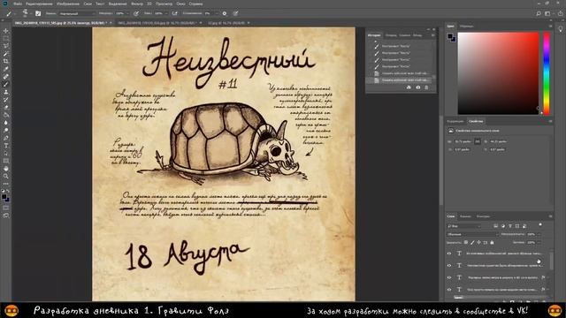Click the hue slider in Color panel

547,73
